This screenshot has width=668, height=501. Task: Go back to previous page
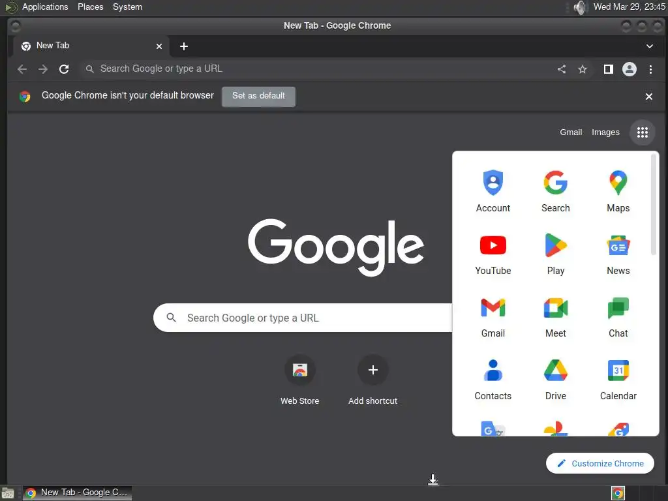22,69
